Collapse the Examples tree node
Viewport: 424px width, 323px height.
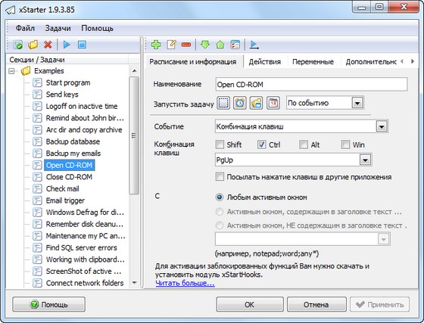(11, 71)
